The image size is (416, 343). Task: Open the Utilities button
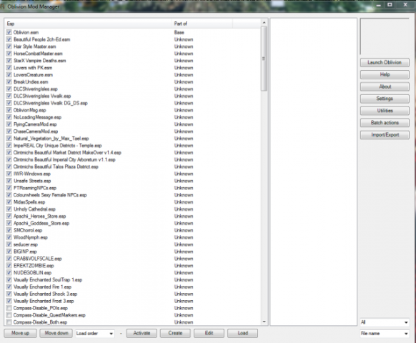(385, 111)
